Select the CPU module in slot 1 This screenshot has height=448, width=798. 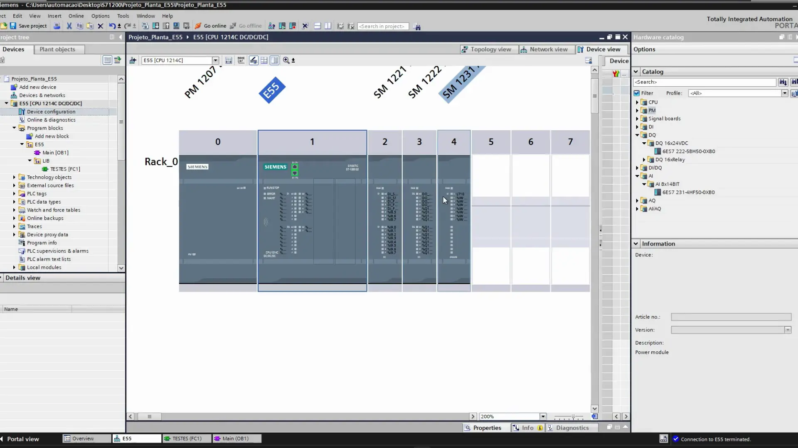click(312, 219)
